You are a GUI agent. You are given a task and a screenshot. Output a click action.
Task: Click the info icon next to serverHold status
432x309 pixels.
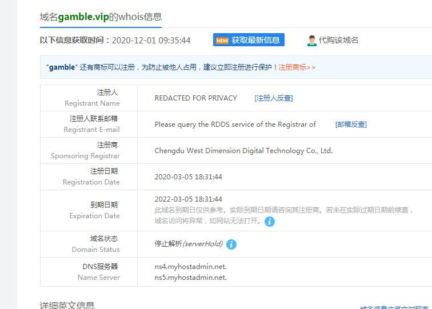[x=231, y=244]
